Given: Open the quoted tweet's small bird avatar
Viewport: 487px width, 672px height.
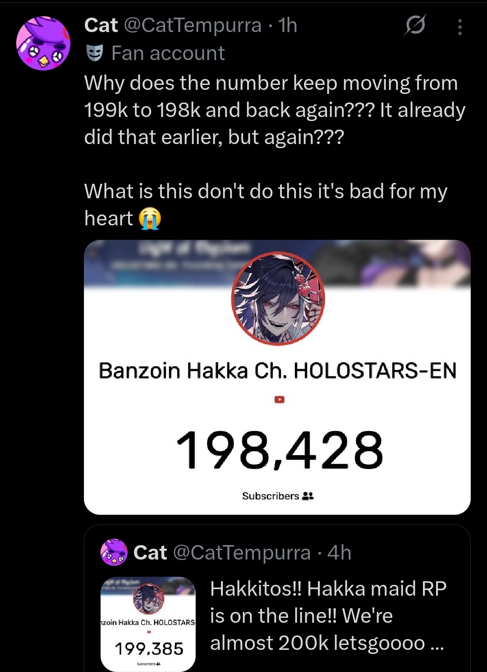Looking at the screenshot, I should 114,552.
